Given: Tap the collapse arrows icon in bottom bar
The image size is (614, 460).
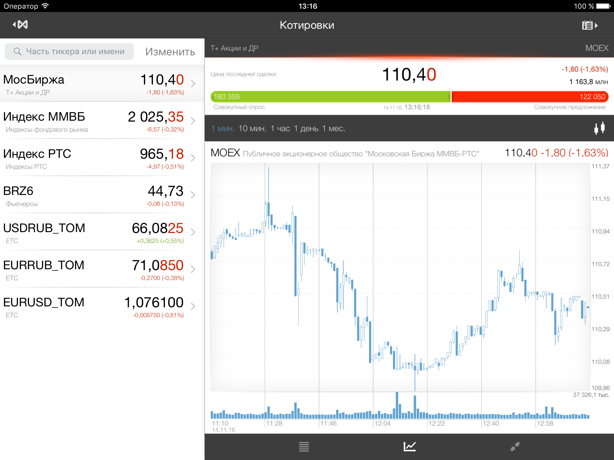Looking at the screenshot, I should pyautogui.click(x=515, y=447).
